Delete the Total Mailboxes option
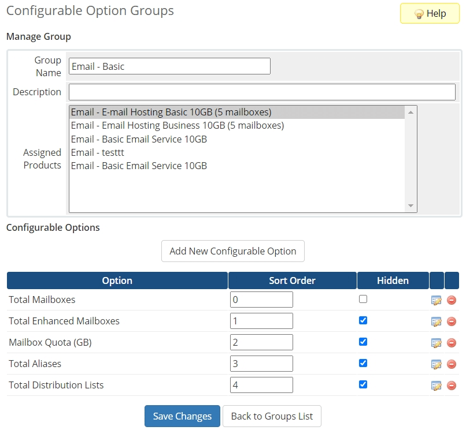 (452, 300)
